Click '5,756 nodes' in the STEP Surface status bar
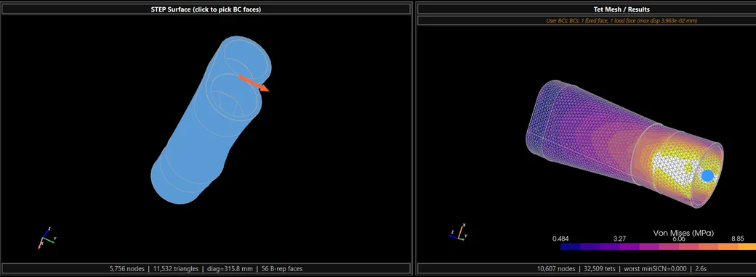This screenshot has width=756, height=277. click(x=127, y=269)
